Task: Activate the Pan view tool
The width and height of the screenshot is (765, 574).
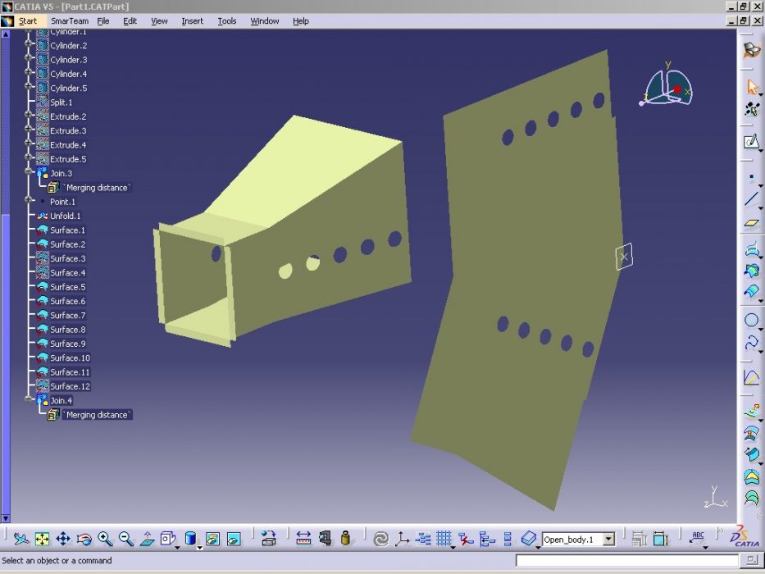Action: (x=63, y=539)
